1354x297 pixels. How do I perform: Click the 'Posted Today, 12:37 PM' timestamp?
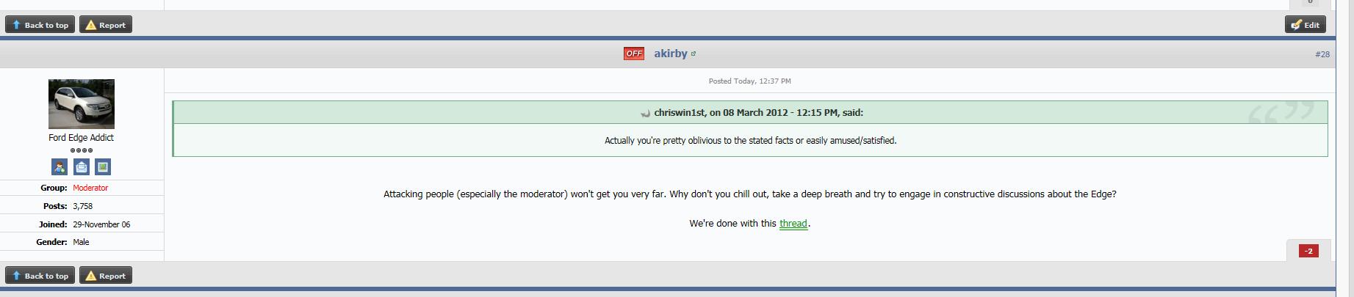[x=749, y=81]
